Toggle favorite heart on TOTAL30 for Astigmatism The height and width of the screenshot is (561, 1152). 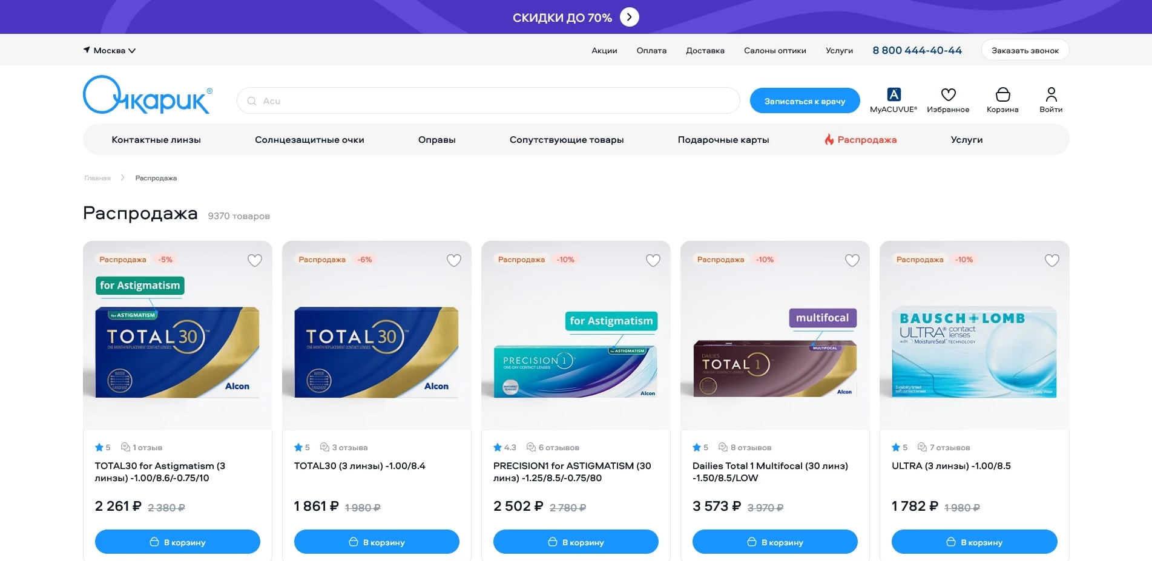(255, 260)
